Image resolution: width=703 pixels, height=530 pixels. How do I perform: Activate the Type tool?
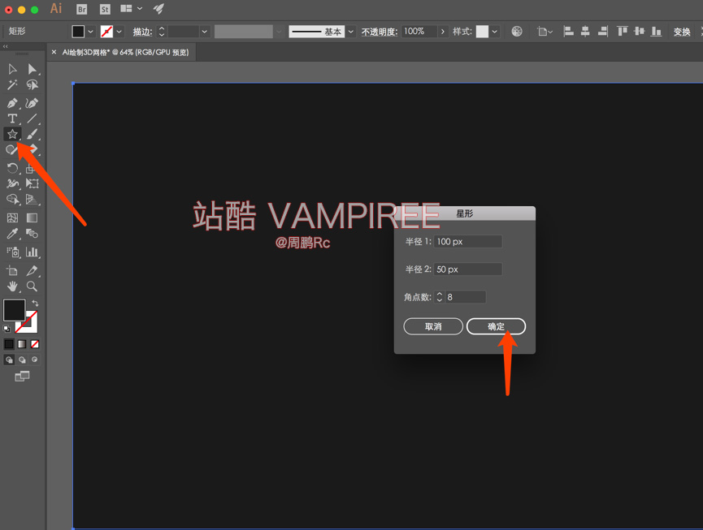coord(12,118)
